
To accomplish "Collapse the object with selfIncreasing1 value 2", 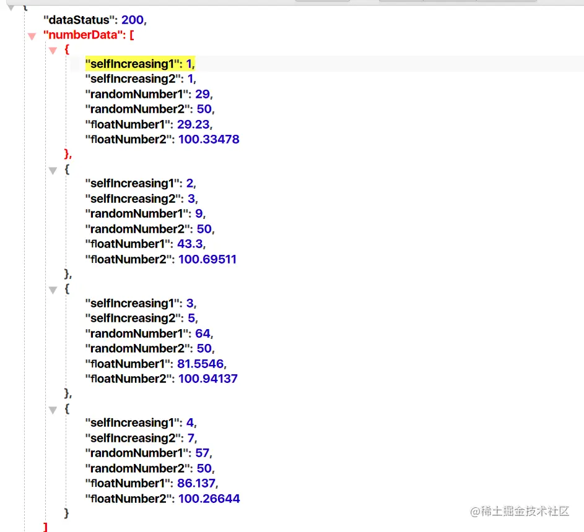I will tap(53, 171).
